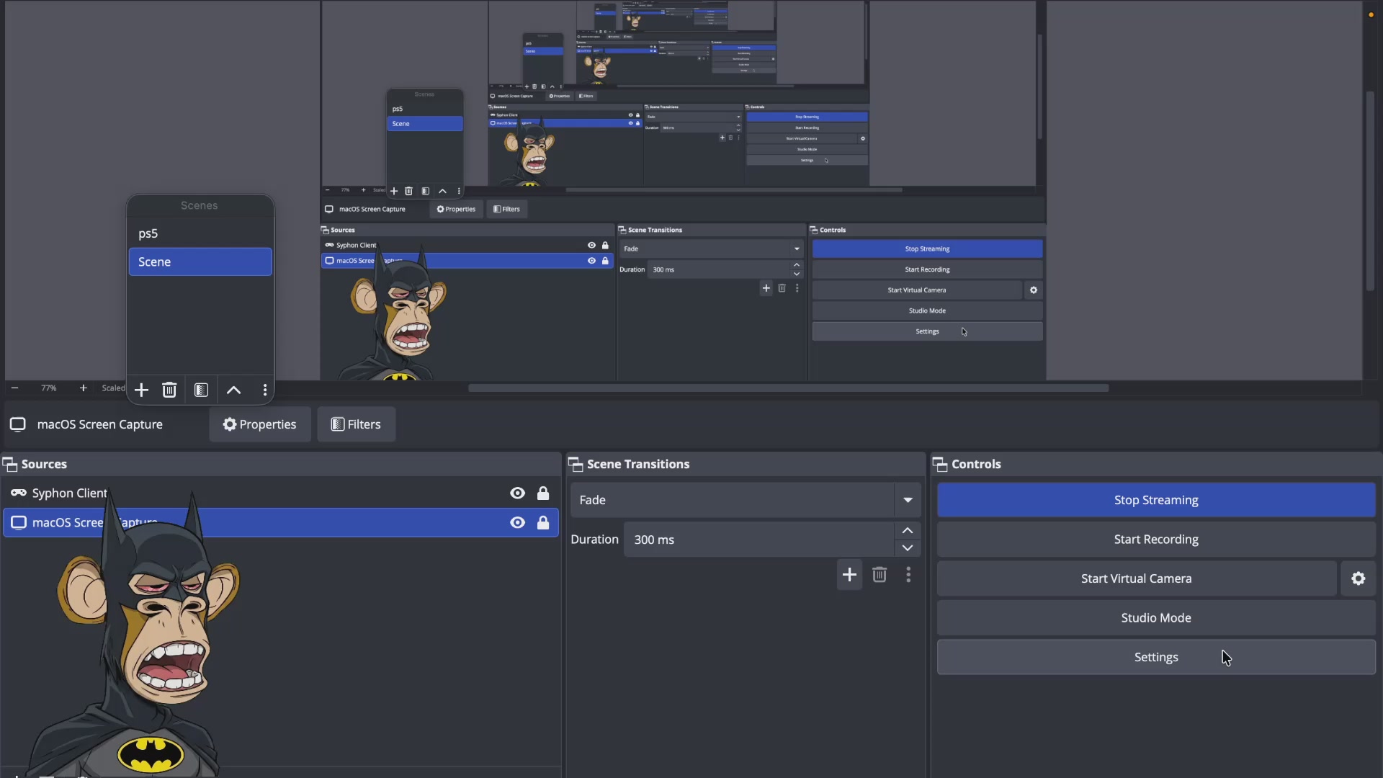Open Settings from Controls panel

click(1156, 657)
